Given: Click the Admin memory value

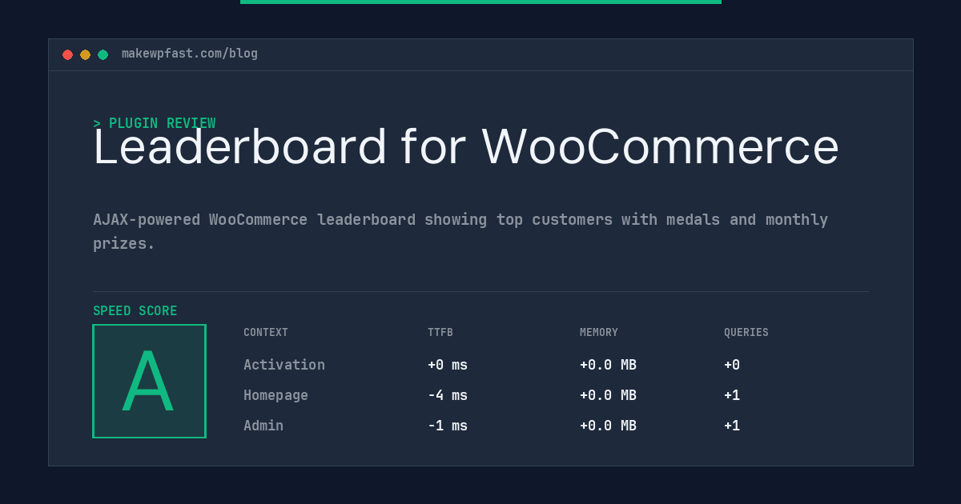Looking at the screenshot, I should (x=608, y=426).
